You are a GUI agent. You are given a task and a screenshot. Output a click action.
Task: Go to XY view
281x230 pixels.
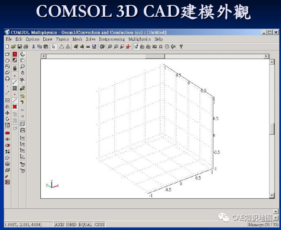click(x=22, y=138)
